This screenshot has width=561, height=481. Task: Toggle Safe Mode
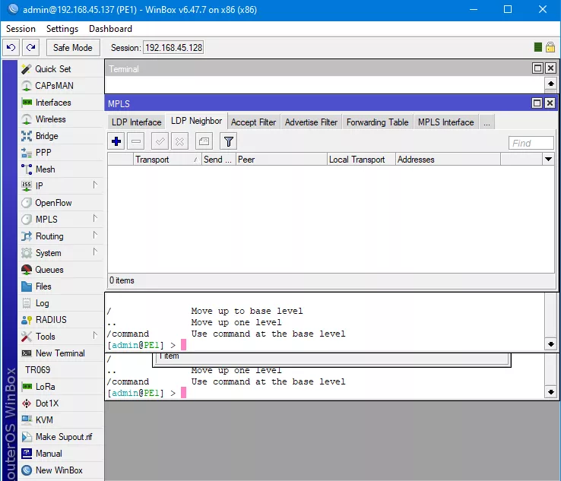73,48
